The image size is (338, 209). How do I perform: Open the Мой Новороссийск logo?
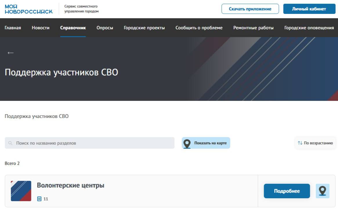[28, 9]
